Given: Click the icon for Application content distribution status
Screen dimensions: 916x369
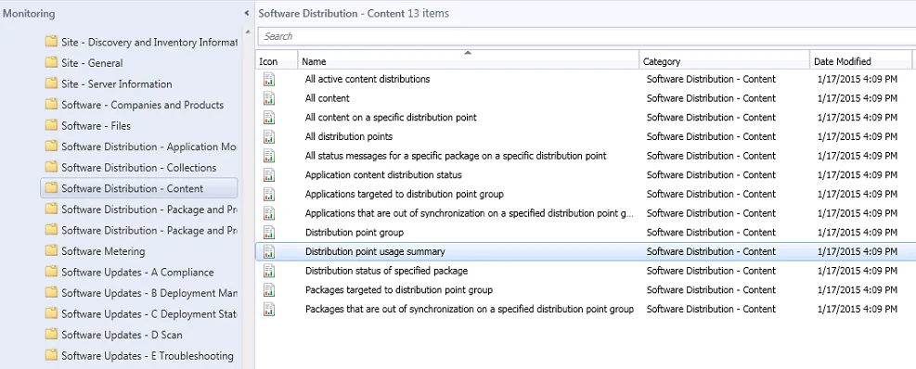Looking at the screenshot, I should 269,174.
